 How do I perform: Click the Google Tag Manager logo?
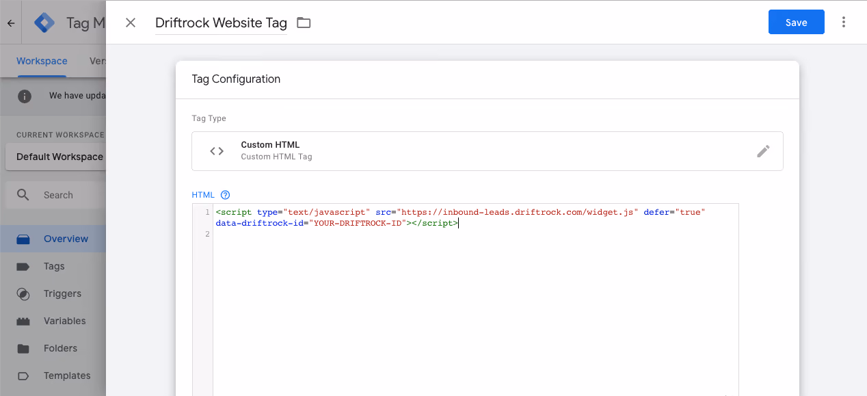point(44,23)
